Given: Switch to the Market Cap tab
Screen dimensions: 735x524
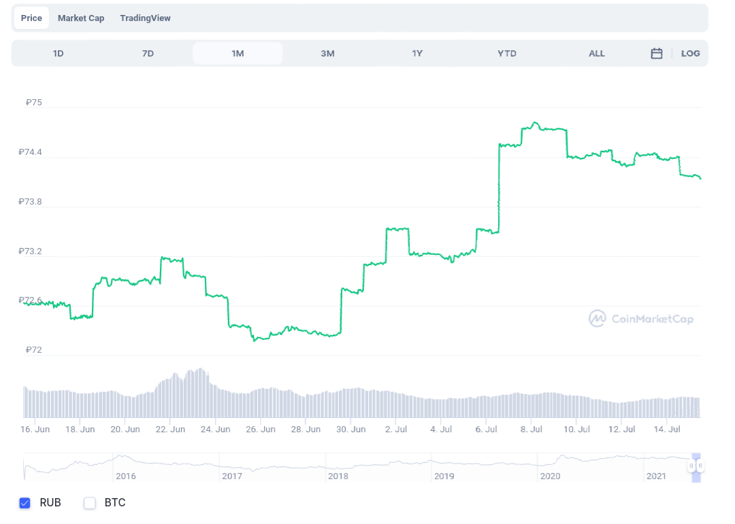Looking at the screenshot, I should point(81,18).
